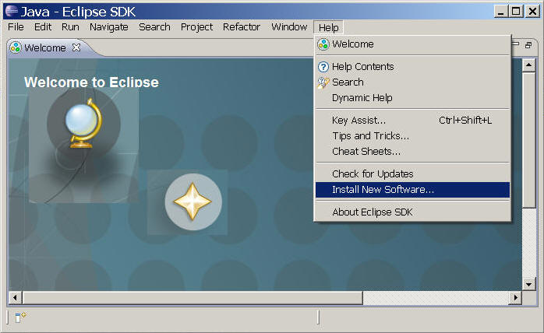The width and height of the screenshot is (544, 333).
Task: Close the open Help menu
Action: [x=329, y=27]
